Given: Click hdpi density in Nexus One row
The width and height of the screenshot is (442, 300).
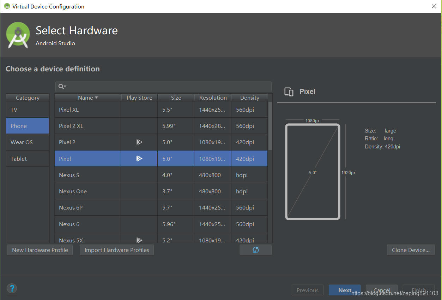Looking at the screenshot, I should (249, 191).
